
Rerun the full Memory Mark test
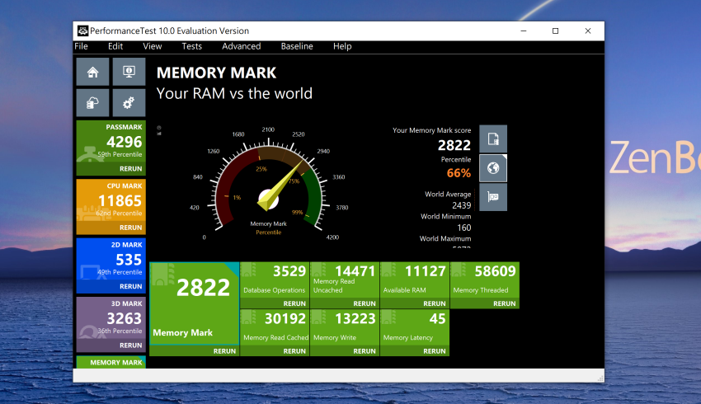click(x=224, y=351)
